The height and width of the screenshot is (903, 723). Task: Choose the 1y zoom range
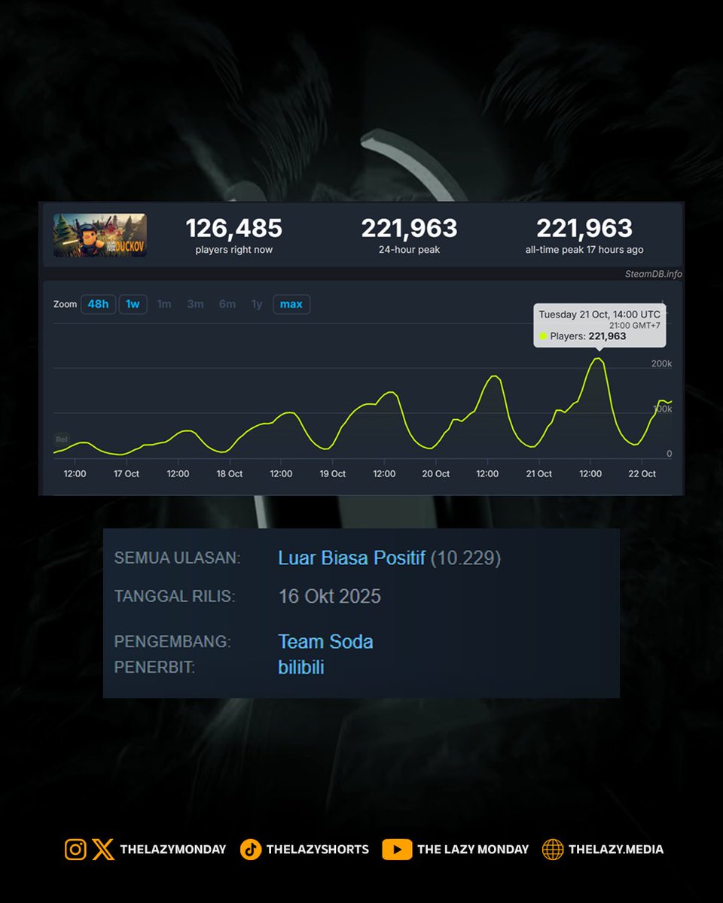tap(257, 304)
